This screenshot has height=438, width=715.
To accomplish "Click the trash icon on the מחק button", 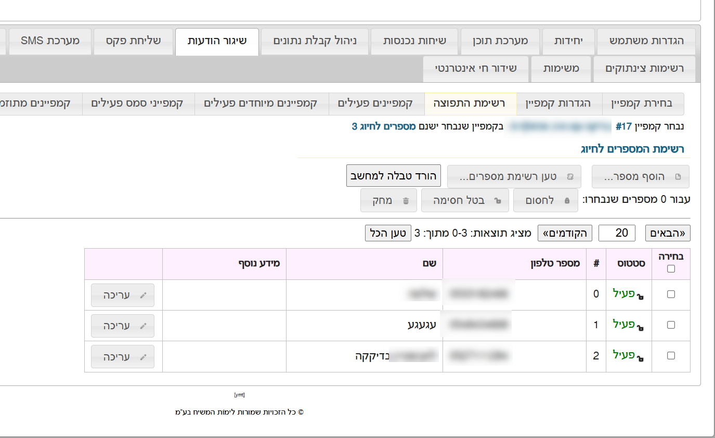I will (406, 201).
